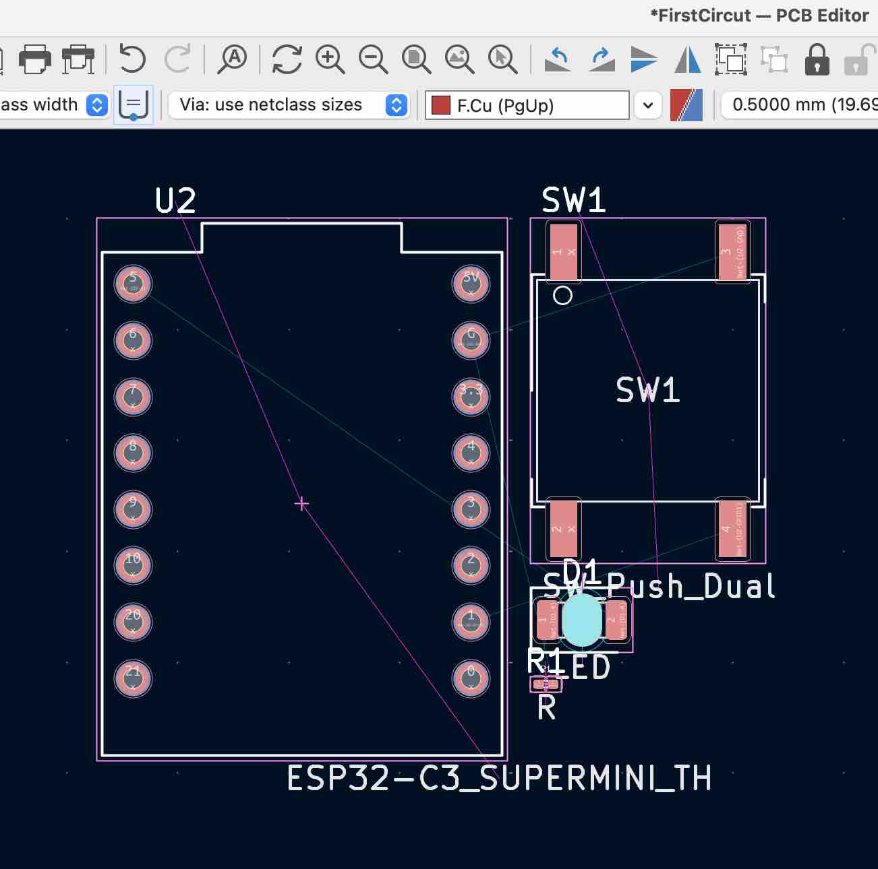Open the Find text magnifier tool
The image size is (878, 869).
pos(232,59)
